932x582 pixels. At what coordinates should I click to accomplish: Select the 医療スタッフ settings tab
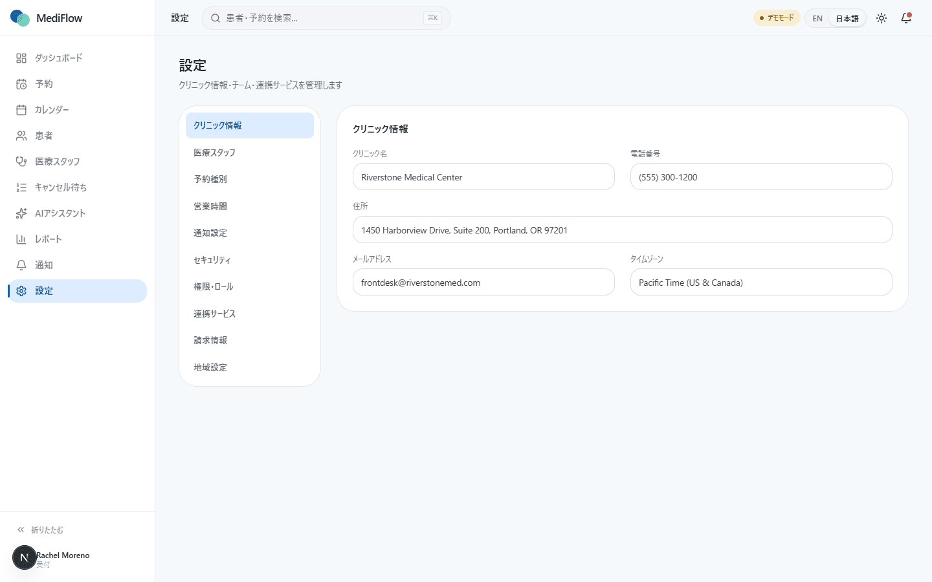tap(250, 153)
